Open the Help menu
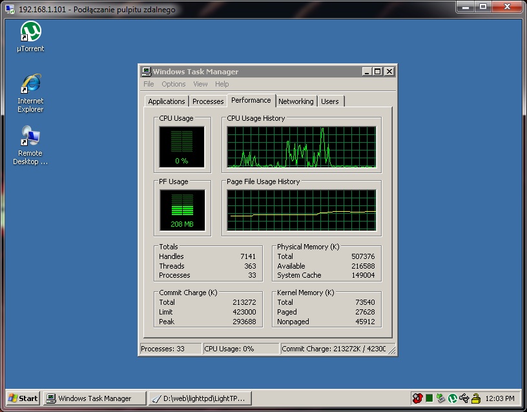The image size is (527, 412). tap(222, 84)
